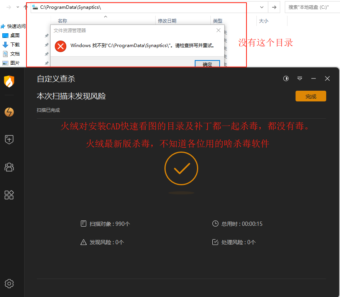Unpin 文档 using its pin icon

click(46, 54)
